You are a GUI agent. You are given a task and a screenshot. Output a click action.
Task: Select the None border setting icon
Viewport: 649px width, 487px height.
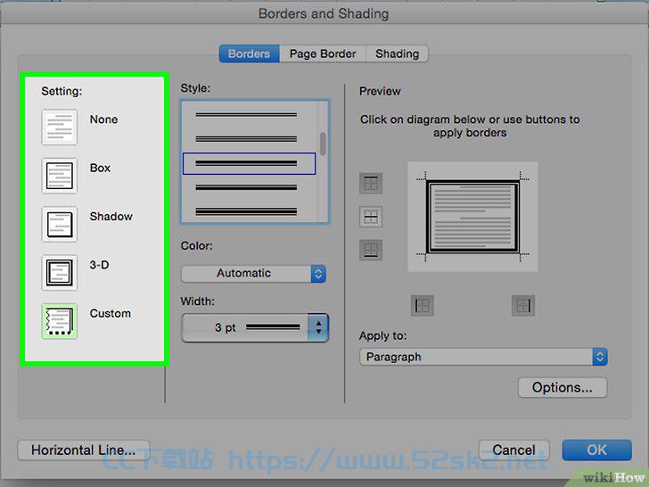point(59,128)
